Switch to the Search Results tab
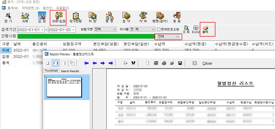 pyautogui.click(x=70, y=71)
